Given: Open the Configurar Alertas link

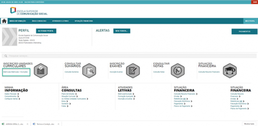Looking at the screenshot, I should (11, 99).
